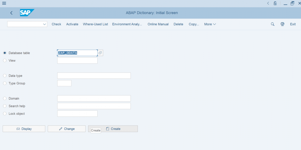301x150 pixels.
Task: Click Copy... in the toolbar
Action: [x=194, y=24]
